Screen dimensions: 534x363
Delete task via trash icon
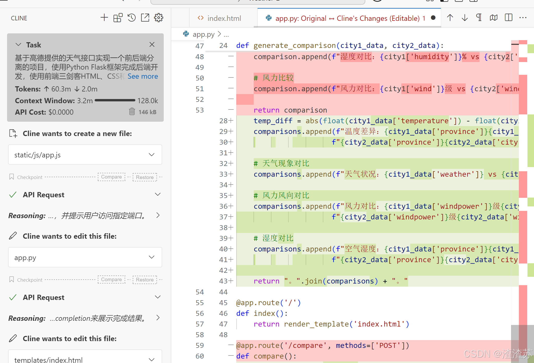point(132,112)
